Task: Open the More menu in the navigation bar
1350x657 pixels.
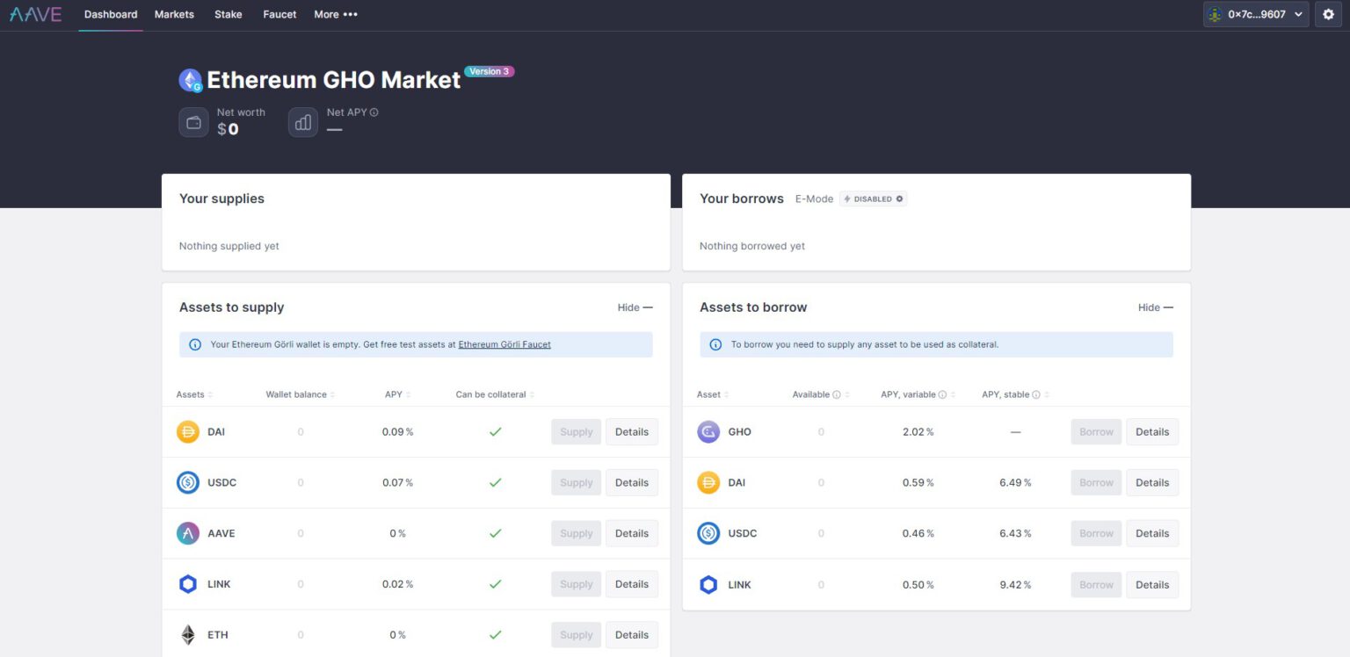Action: click(336, 14)
